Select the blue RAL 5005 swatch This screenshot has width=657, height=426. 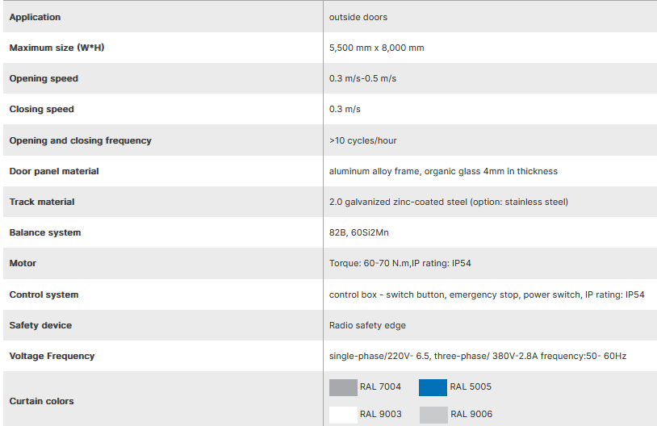pyautogui.click(x=433, y=387)
